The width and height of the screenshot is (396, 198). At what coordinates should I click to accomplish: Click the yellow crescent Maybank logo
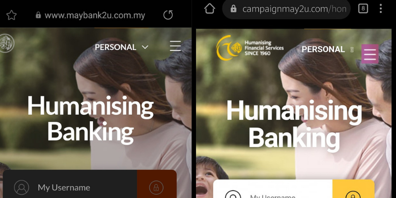[x=229, y=48]
